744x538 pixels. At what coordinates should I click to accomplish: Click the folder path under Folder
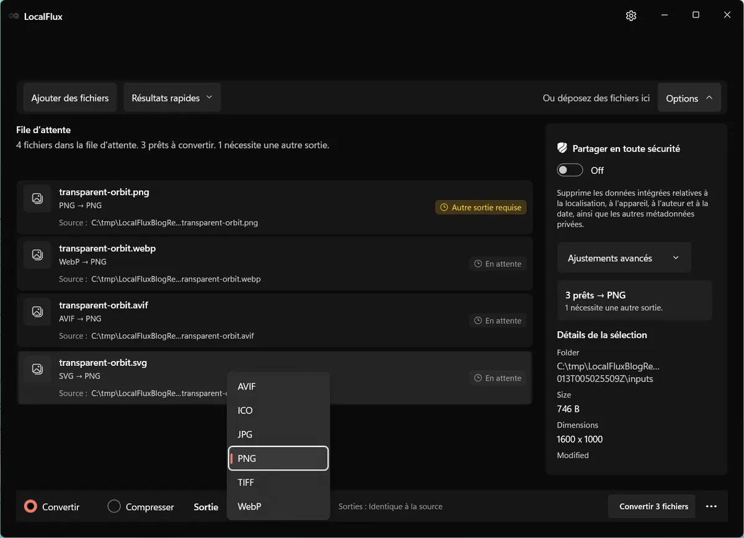tap(608, 372)
